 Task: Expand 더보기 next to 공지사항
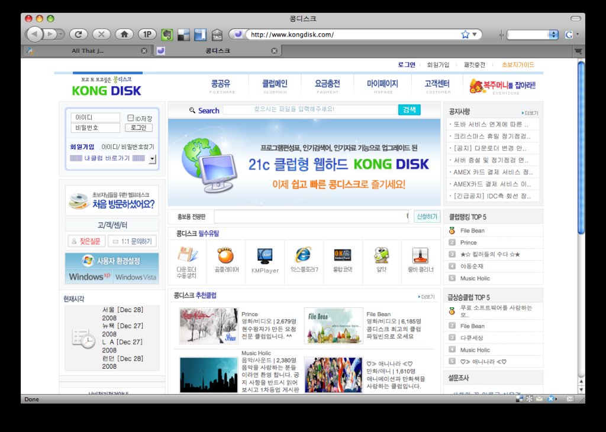tap(530, 113)
